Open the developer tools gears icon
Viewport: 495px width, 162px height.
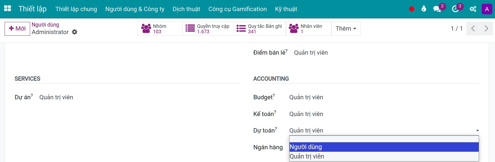(473, 9)
